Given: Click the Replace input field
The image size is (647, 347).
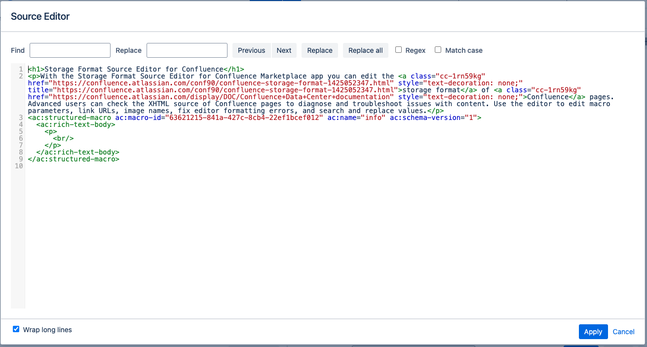Looking at the screenshot, I should click(187, 50).
